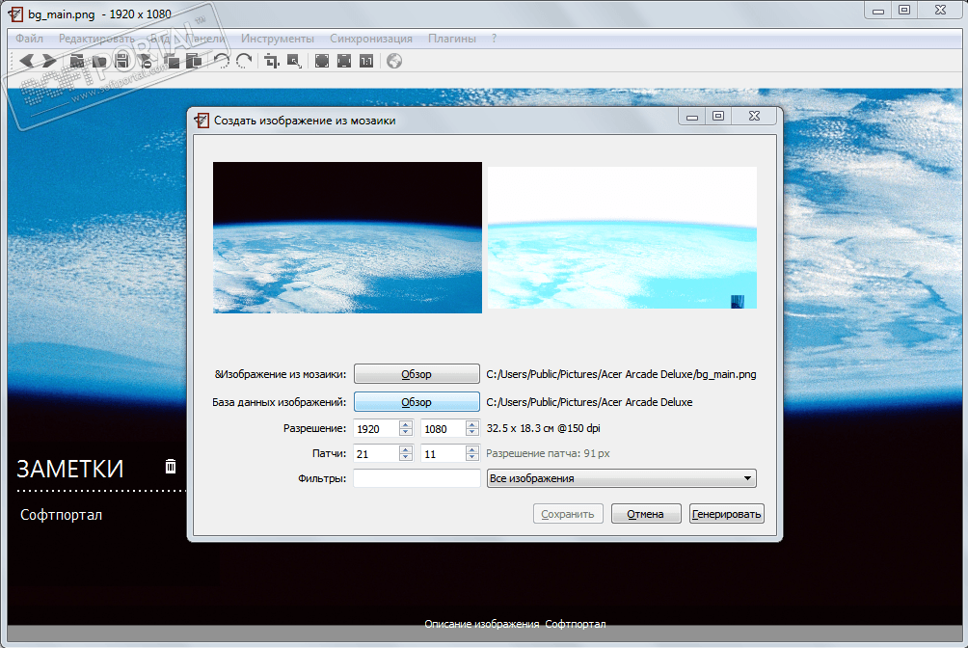968x648 pixels.
Task: Click the save floppy disk icon
Action: 121,61
